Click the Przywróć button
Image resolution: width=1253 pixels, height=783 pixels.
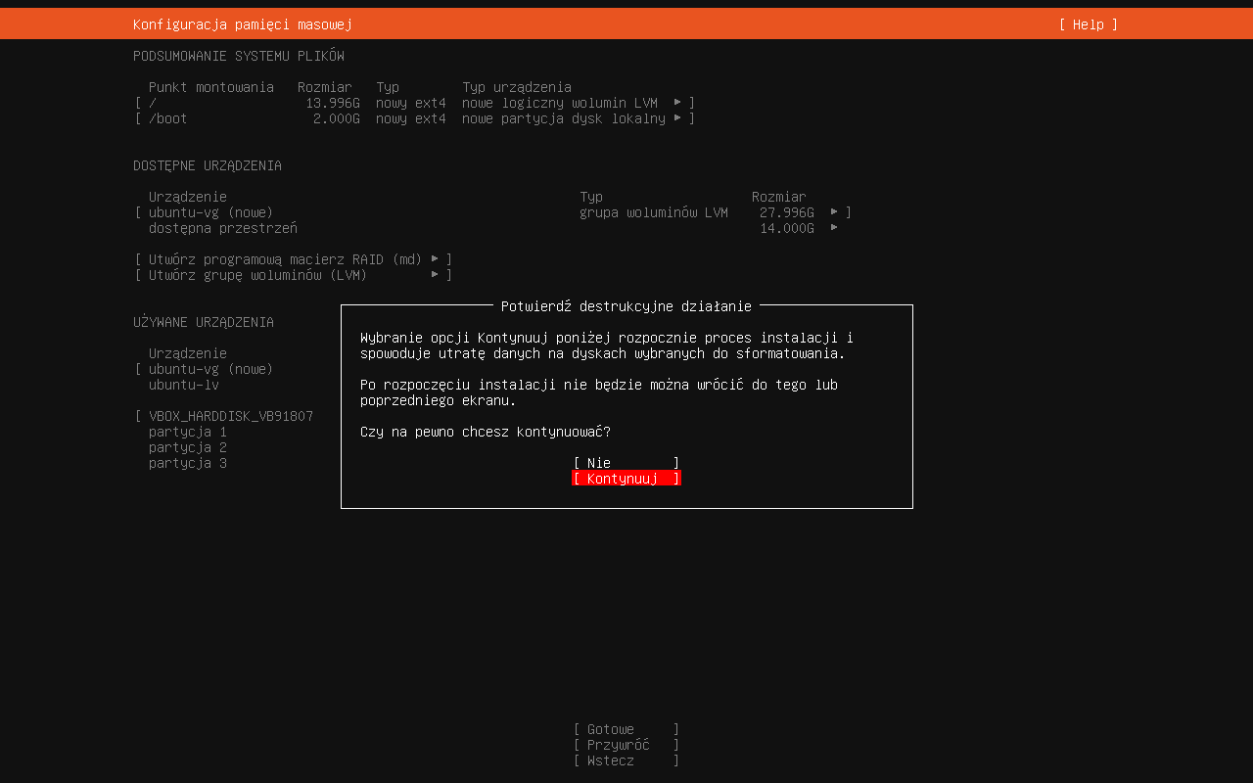click(626, 745)
